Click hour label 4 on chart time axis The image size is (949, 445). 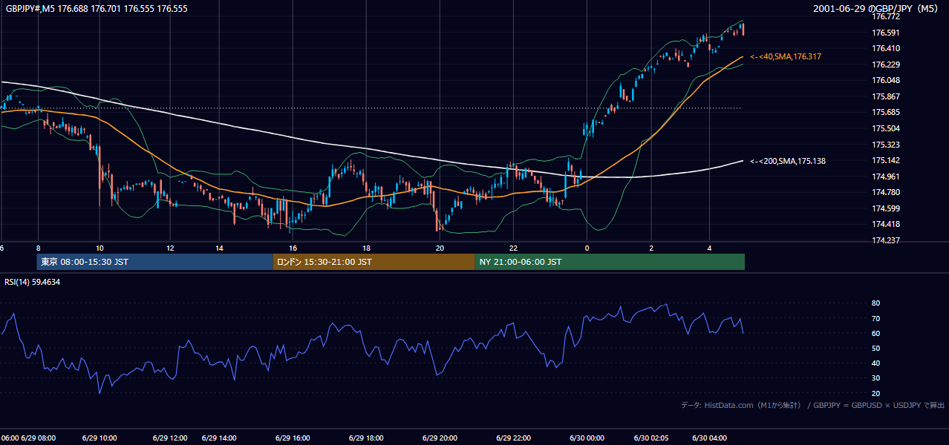pyautogui.click(x=709, y=248)
